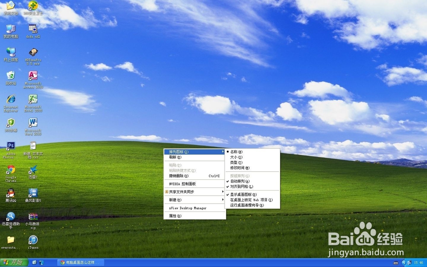Select the iTunes desktop shortcut
Image resolution: width=427 pixels, height=267 pixels.
click(x=33, y=243)
